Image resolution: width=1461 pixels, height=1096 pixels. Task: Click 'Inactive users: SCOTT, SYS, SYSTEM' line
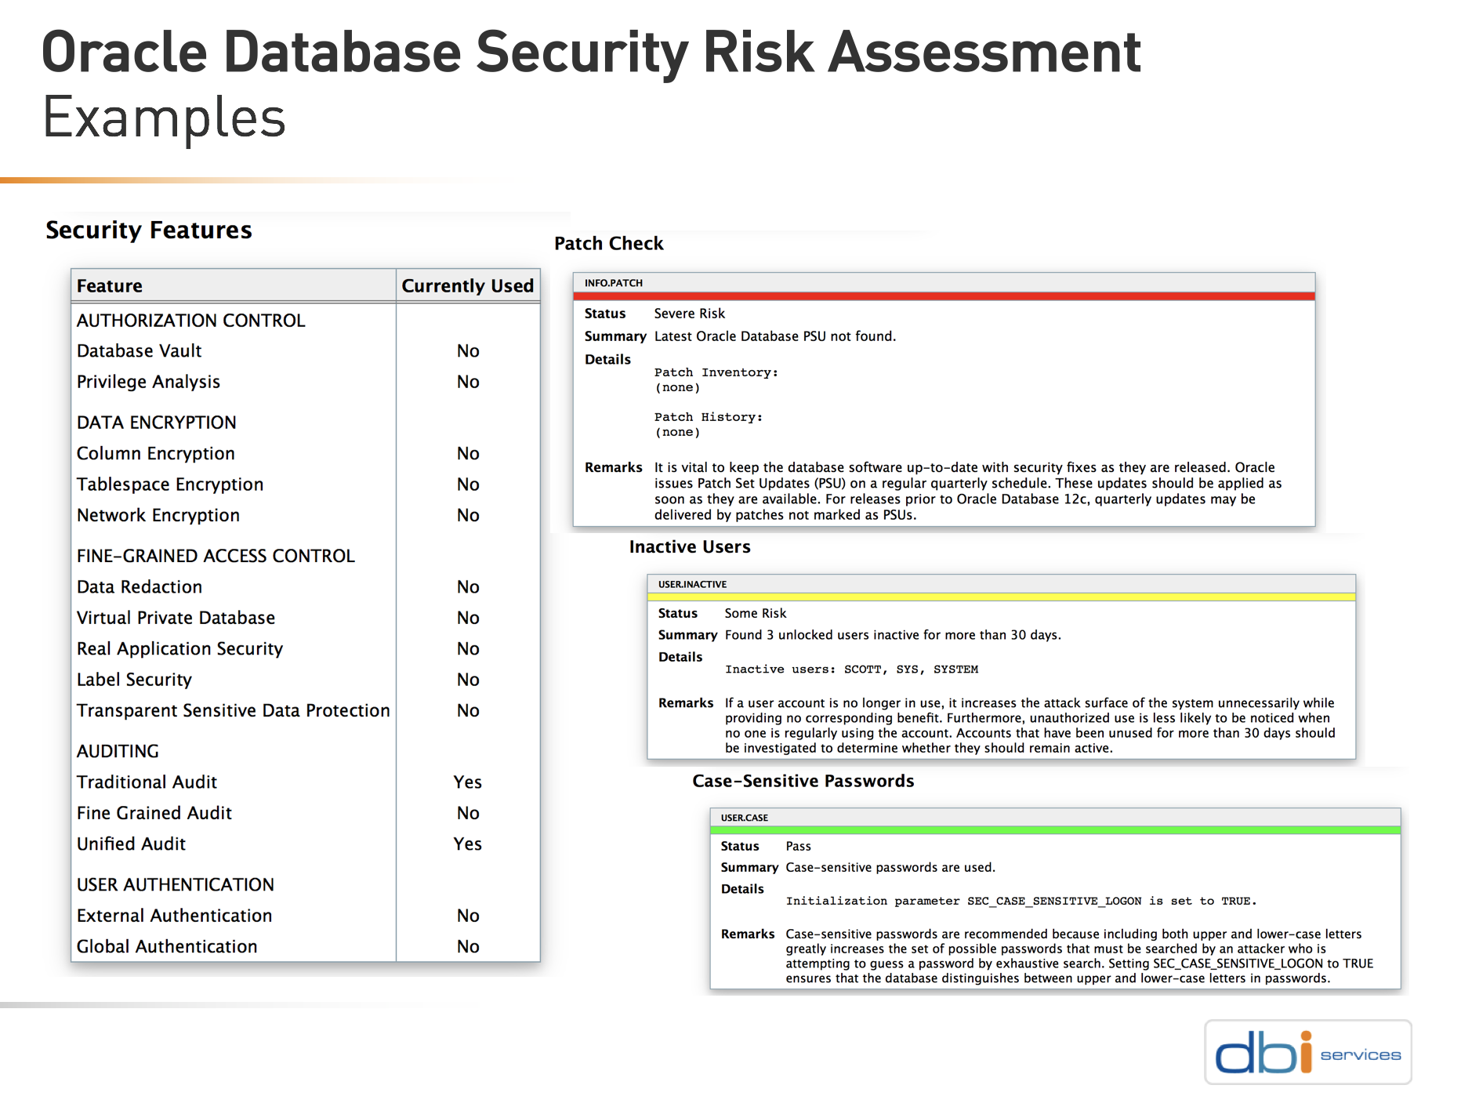click(x=852, y=670)
